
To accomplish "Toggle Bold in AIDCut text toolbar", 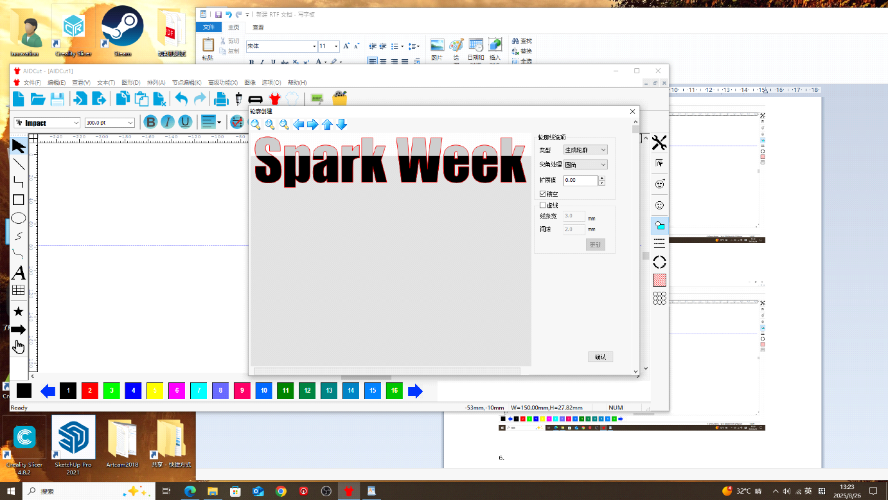I will (150, 122).
